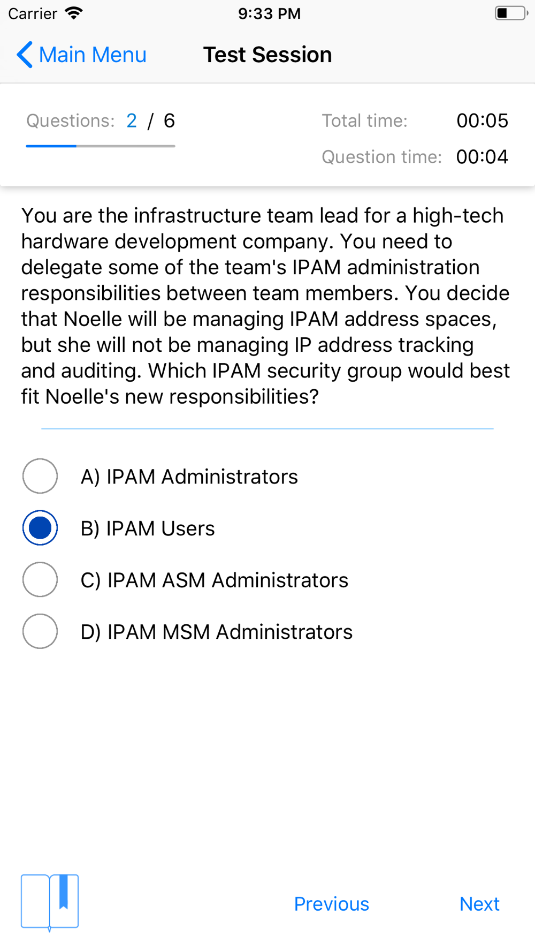Go back to Main Menu
Screen dimensions: 535x952
tap(81, 55)
